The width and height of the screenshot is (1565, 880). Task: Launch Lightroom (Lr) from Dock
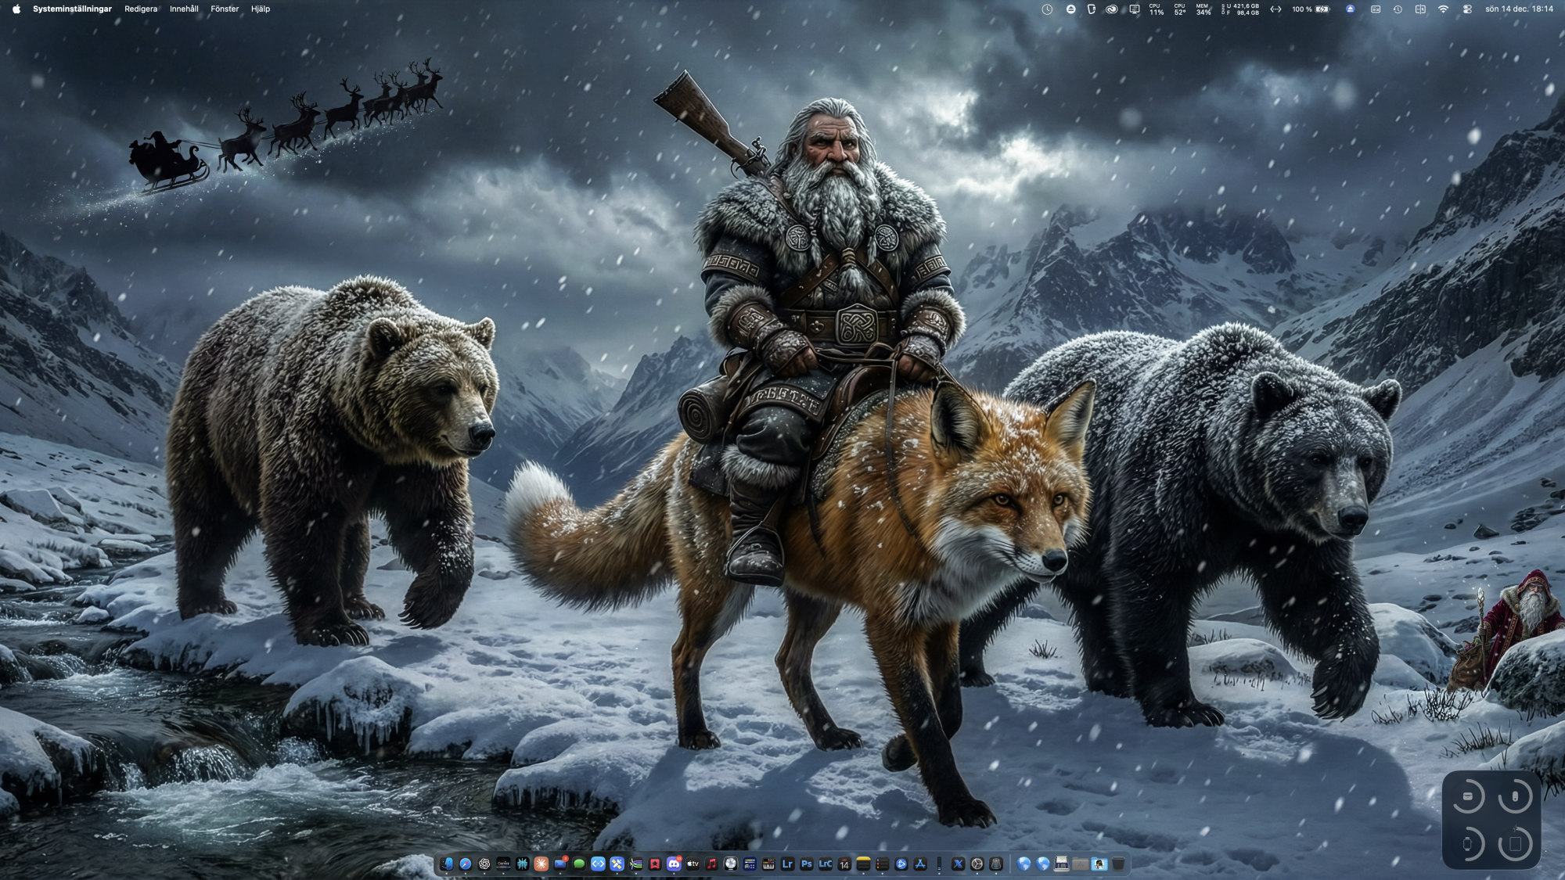[787, 864]
